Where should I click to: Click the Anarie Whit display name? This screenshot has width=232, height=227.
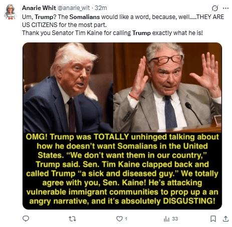39,8
